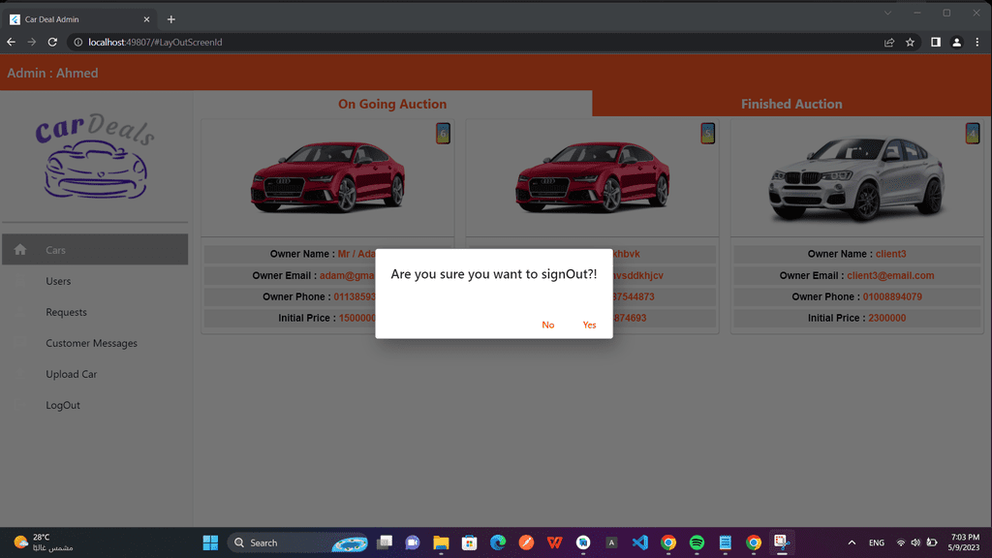Open Snipping Tool on the taskbar
The height and width of the screenshot is (558, 992).
[782, 542]
